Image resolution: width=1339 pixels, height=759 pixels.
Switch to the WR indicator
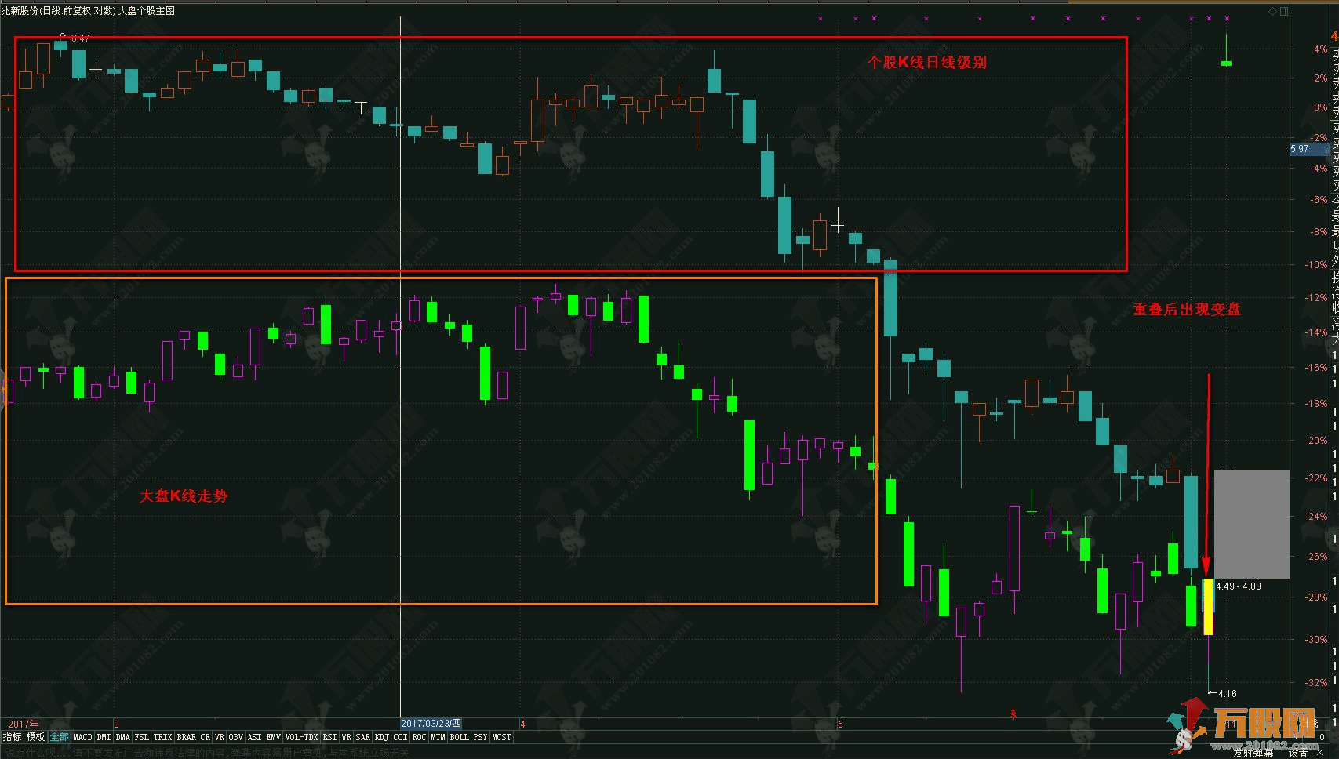(346, 737)
